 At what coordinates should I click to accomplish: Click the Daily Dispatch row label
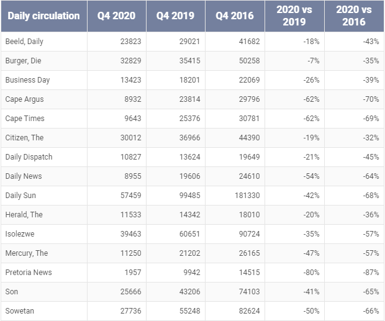point(29,157)
